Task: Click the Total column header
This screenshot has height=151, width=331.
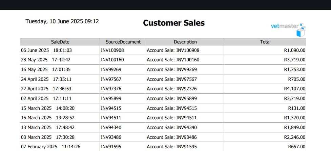Action: coord(265,42)
